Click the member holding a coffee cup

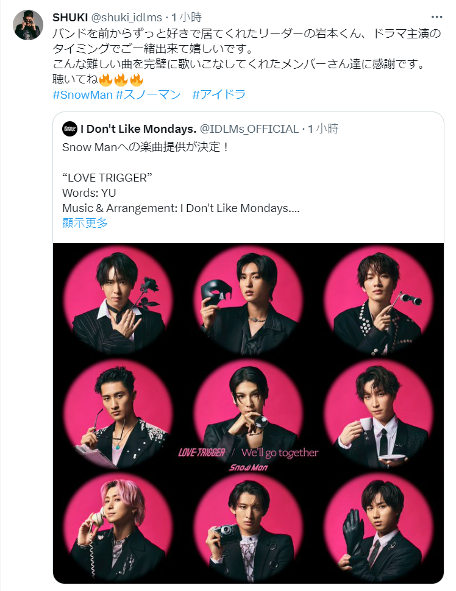(x=379, y=414)
